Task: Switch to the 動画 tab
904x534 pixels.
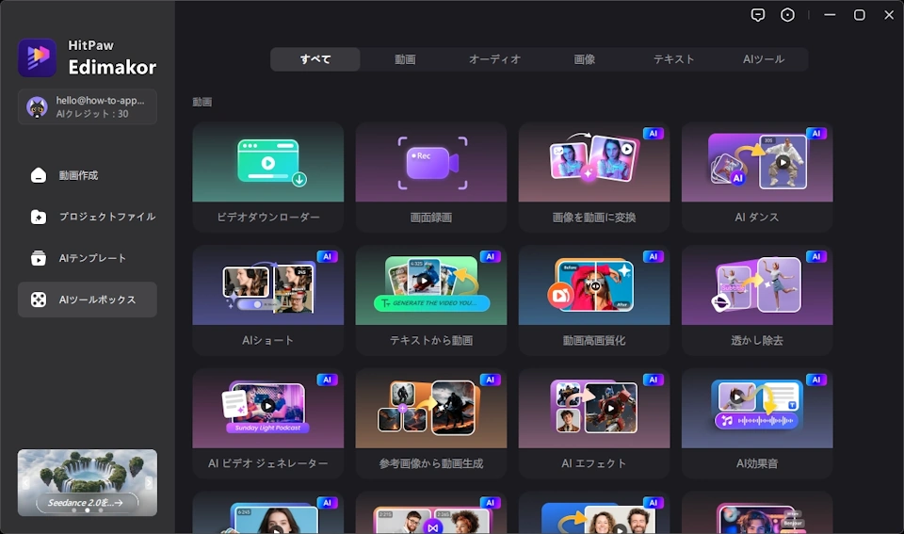Action: [x=405, y=59]
